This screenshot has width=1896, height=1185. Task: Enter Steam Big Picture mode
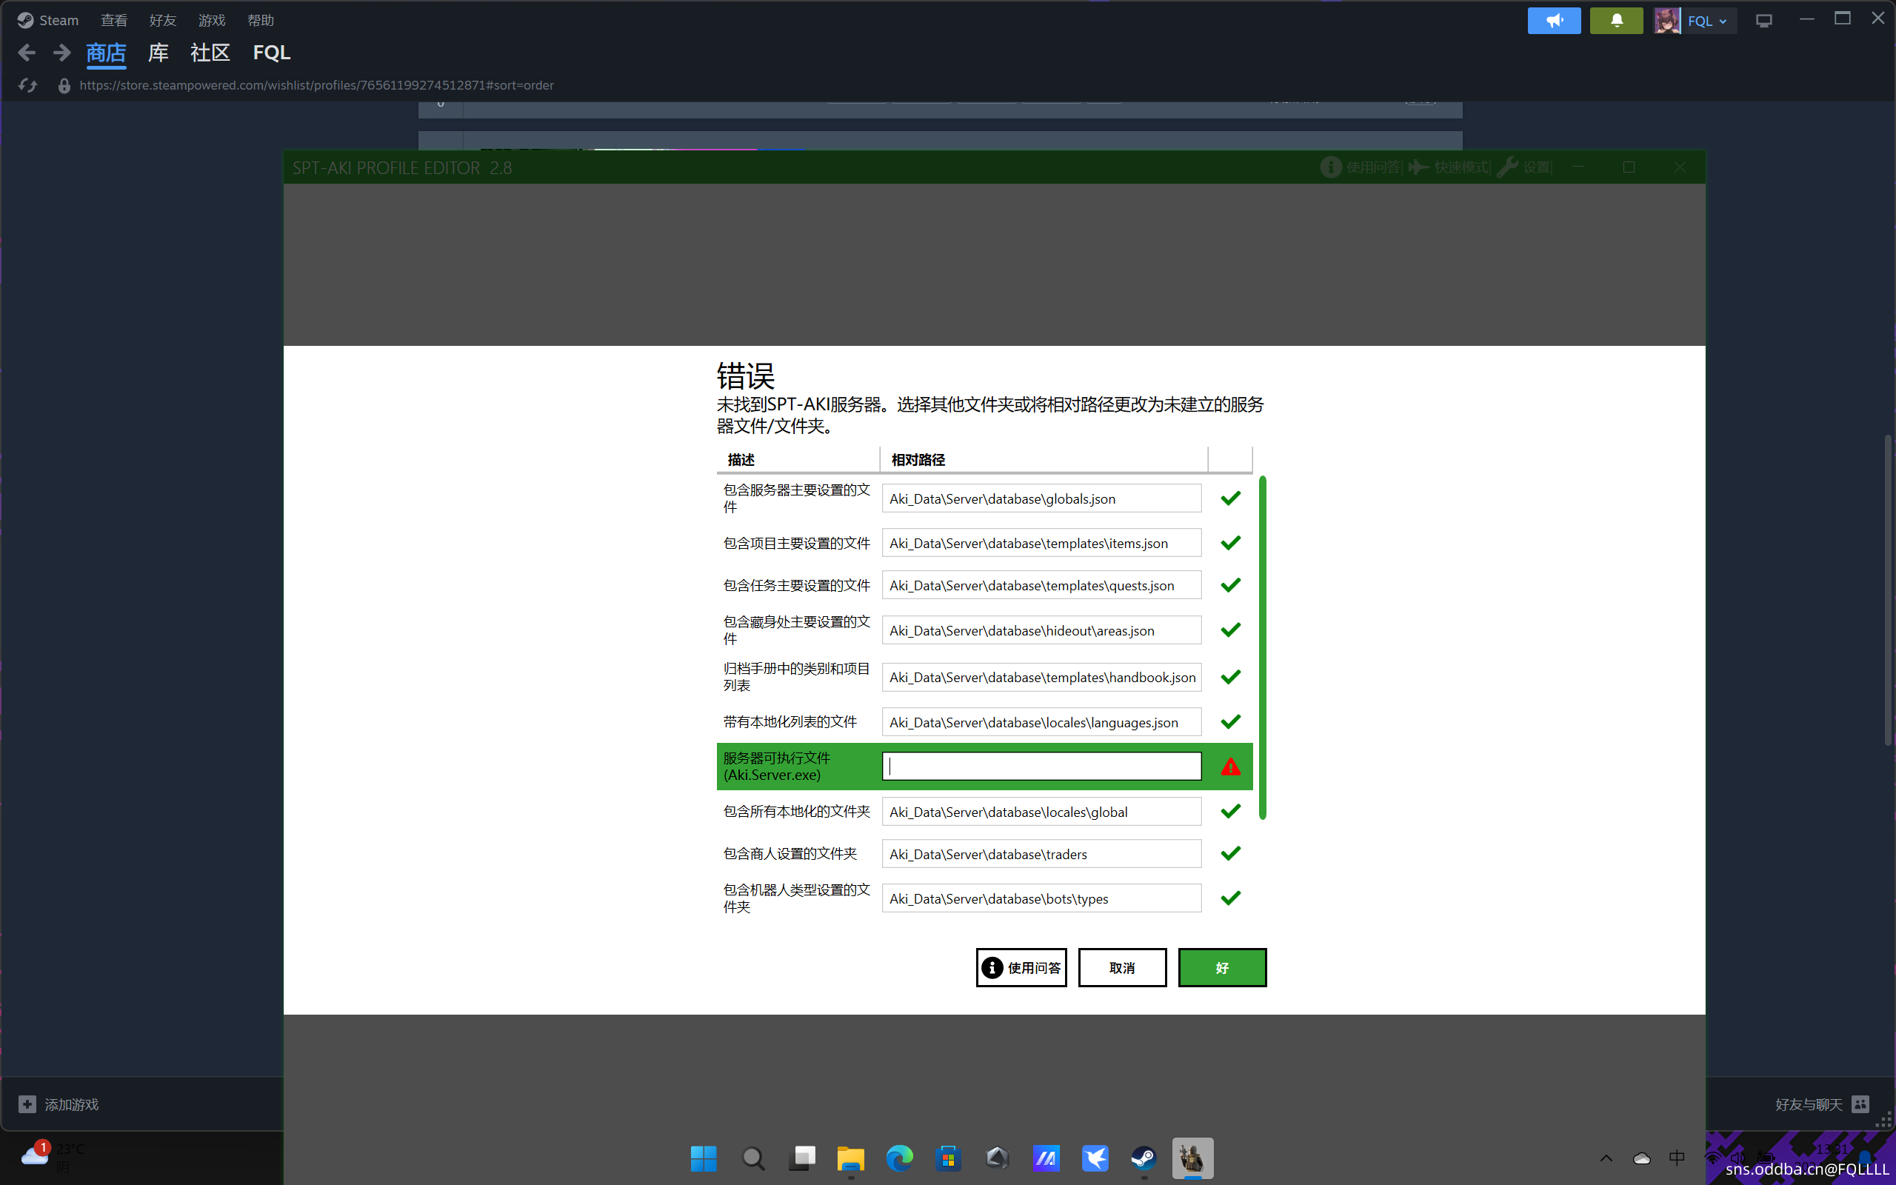[1763, 21]
